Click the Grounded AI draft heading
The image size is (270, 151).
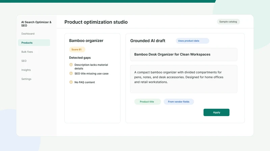coord(148,41)
